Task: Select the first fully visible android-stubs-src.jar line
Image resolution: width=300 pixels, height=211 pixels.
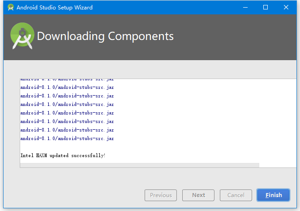Action: coord(67,87)
